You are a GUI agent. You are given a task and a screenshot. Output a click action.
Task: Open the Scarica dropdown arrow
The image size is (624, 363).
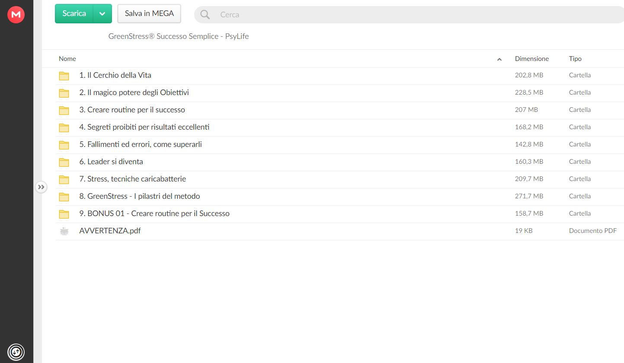[102, 13]
